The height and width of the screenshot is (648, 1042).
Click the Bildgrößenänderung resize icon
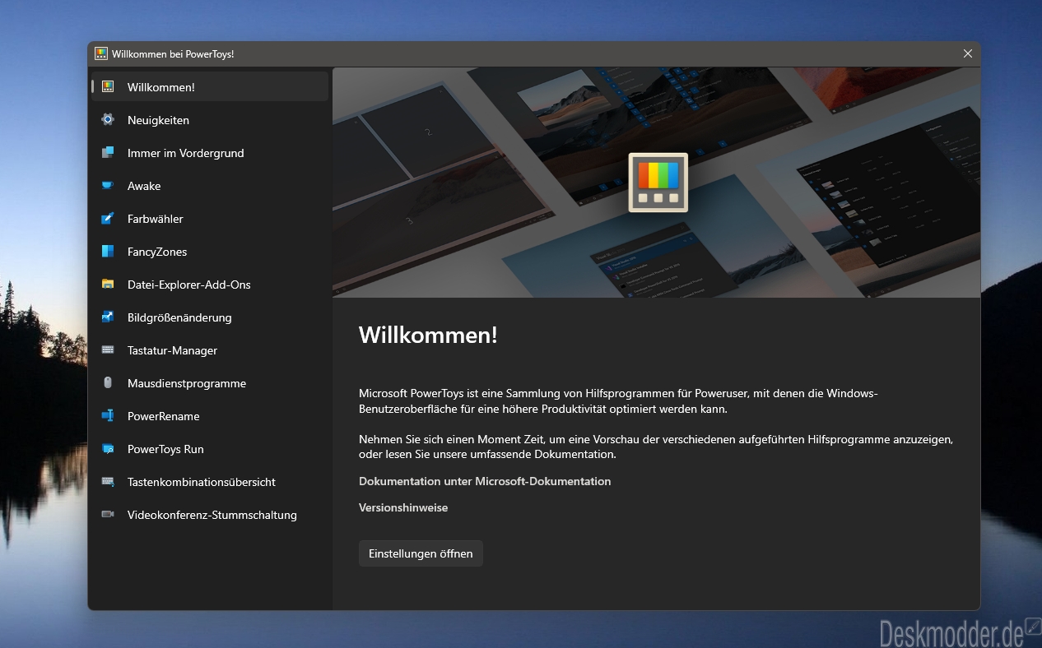[108, 317]
